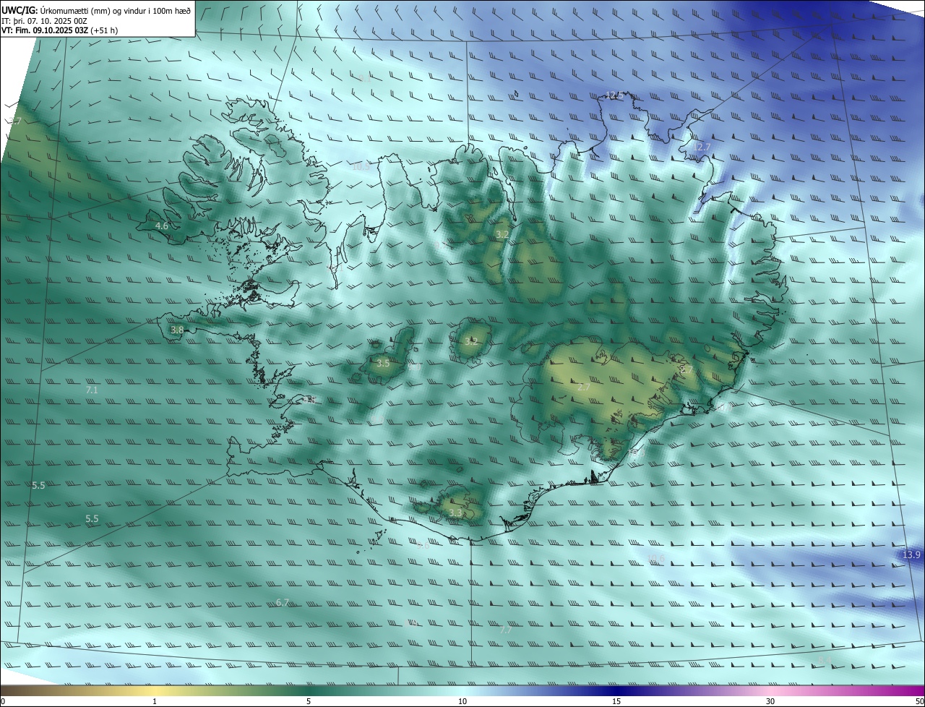Click the color scale label 1
The image size is (925, 707).
click(x=155, y=701)
